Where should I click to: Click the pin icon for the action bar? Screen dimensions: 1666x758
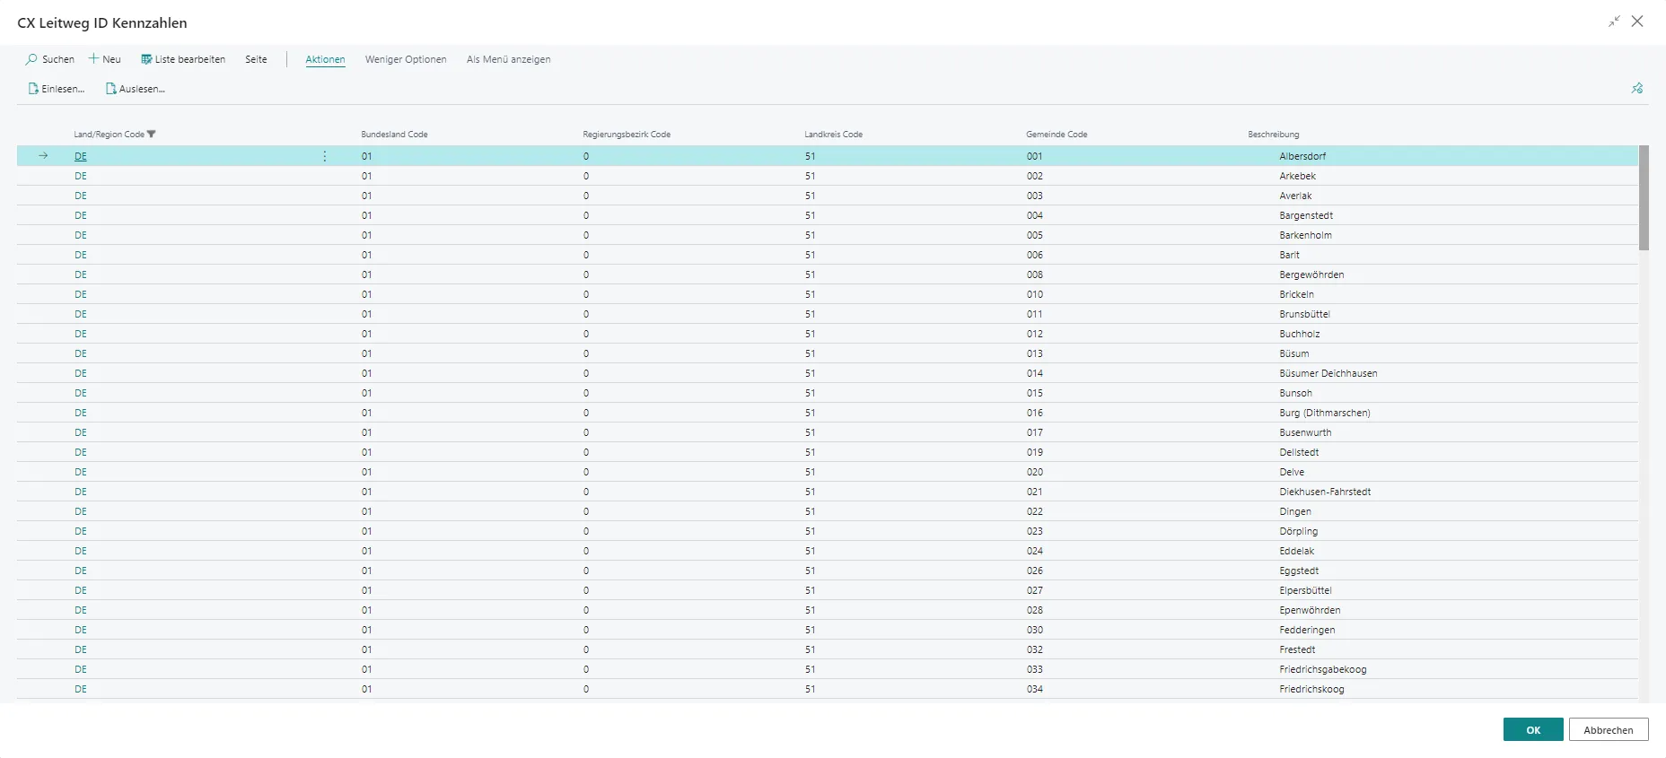point(1637,88)
